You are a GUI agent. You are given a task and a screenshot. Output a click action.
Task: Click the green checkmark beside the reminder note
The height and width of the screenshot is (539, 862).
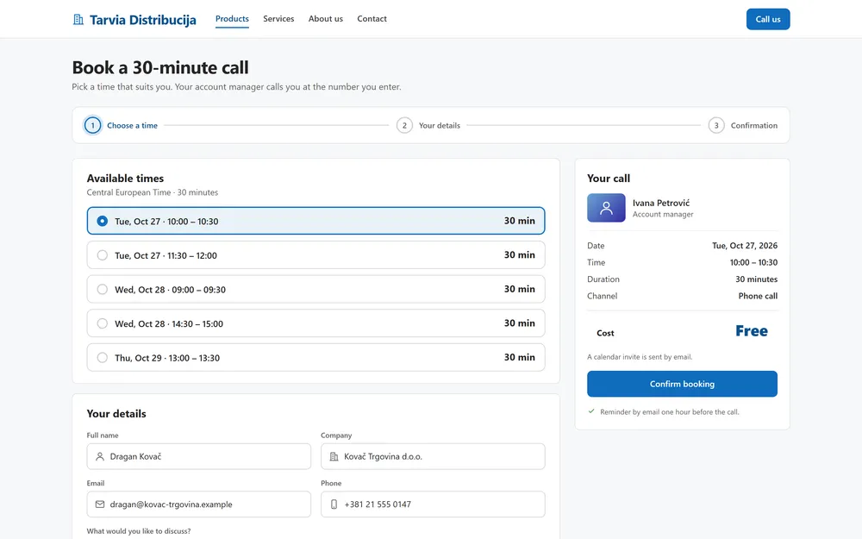pyautogui.click(x=591, y=411)
